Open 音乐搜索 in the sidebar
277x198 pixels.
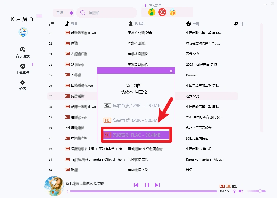pos(23,52)
